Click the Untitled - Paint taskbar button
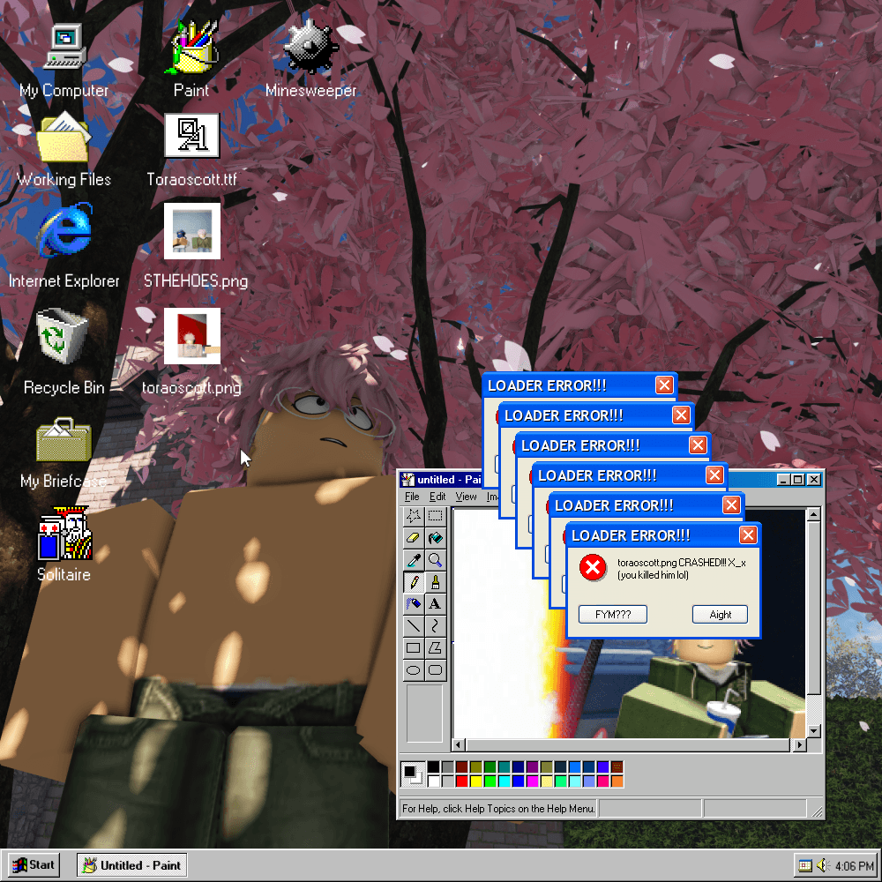Screen dimensions: 882x882 132,865
